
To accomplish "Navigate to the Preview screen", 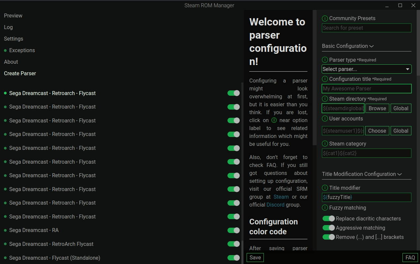I will (x=13, y=16).
